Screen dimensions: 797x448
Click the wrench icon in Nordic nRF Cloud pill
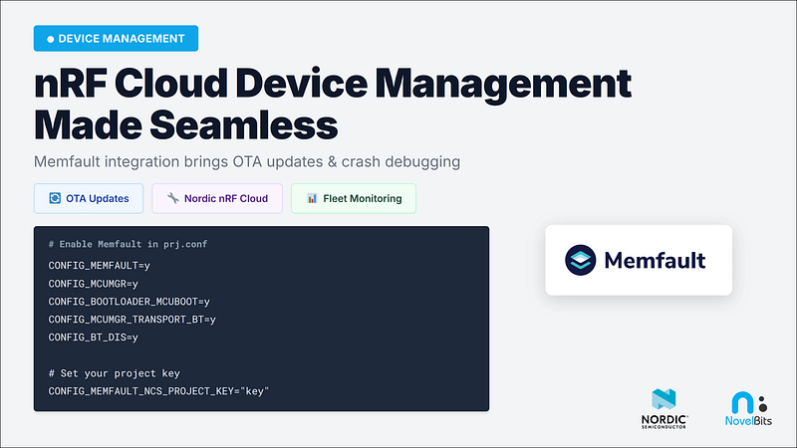pyautogui.click(x=172, y=198)
